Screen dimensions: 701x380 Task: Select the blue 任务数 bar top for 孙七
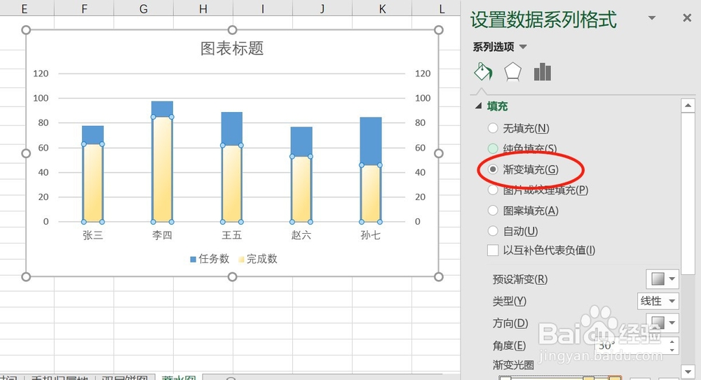coord(371,141)
